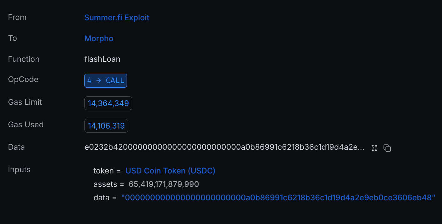Click the assets value 65,419,171,879,990
This screenshot has width=442, height=224.
(164, 184)
